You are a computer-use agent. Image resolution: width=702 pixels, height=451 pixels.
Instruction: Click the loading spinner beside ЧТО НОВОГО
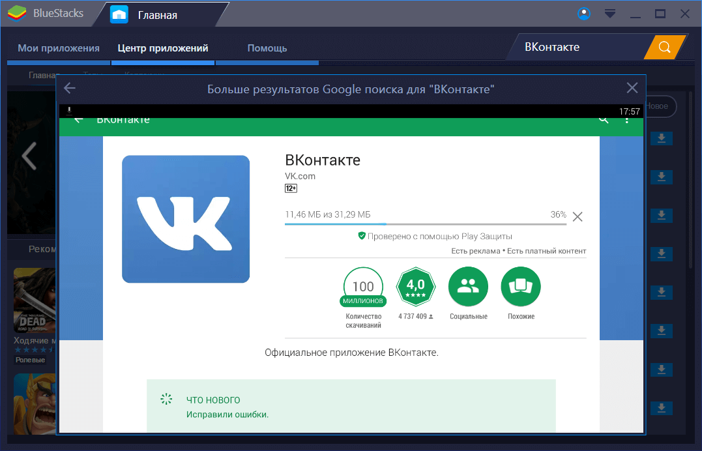[166, 399]
